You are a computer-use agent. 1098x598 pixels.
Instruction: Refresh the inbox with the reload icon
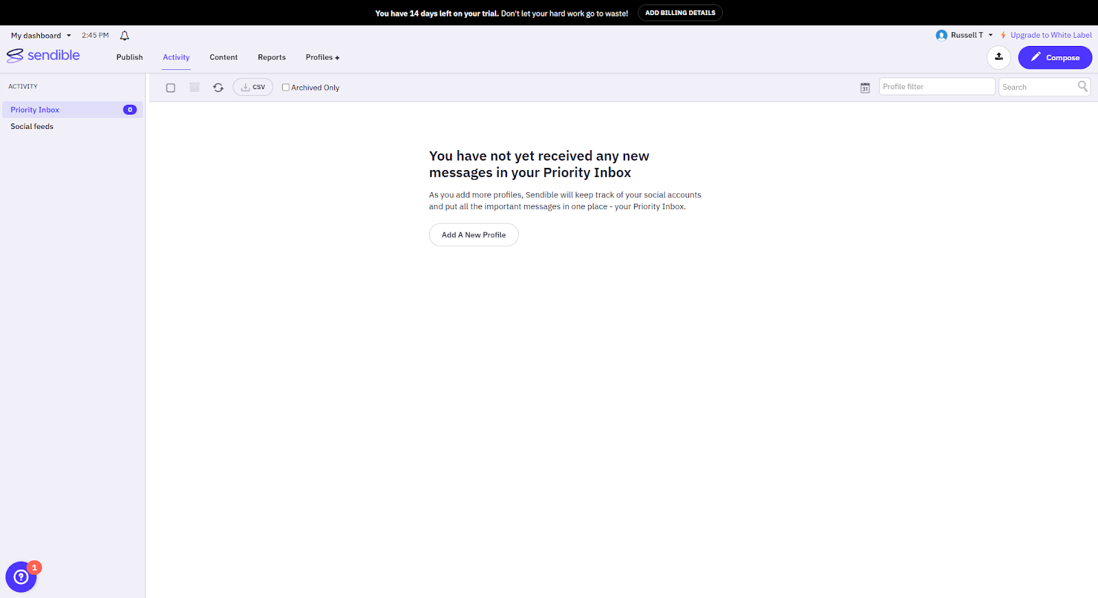pyautogui.click(x=218, y=88)
